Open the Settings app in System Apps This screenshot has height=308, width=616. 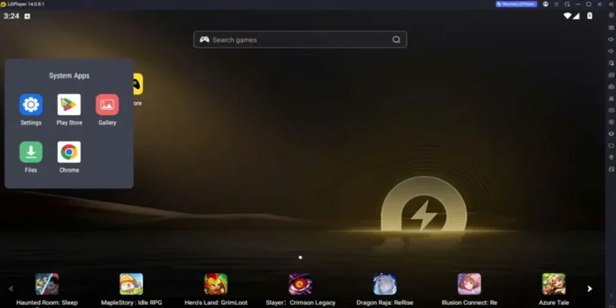pos(31,105)
